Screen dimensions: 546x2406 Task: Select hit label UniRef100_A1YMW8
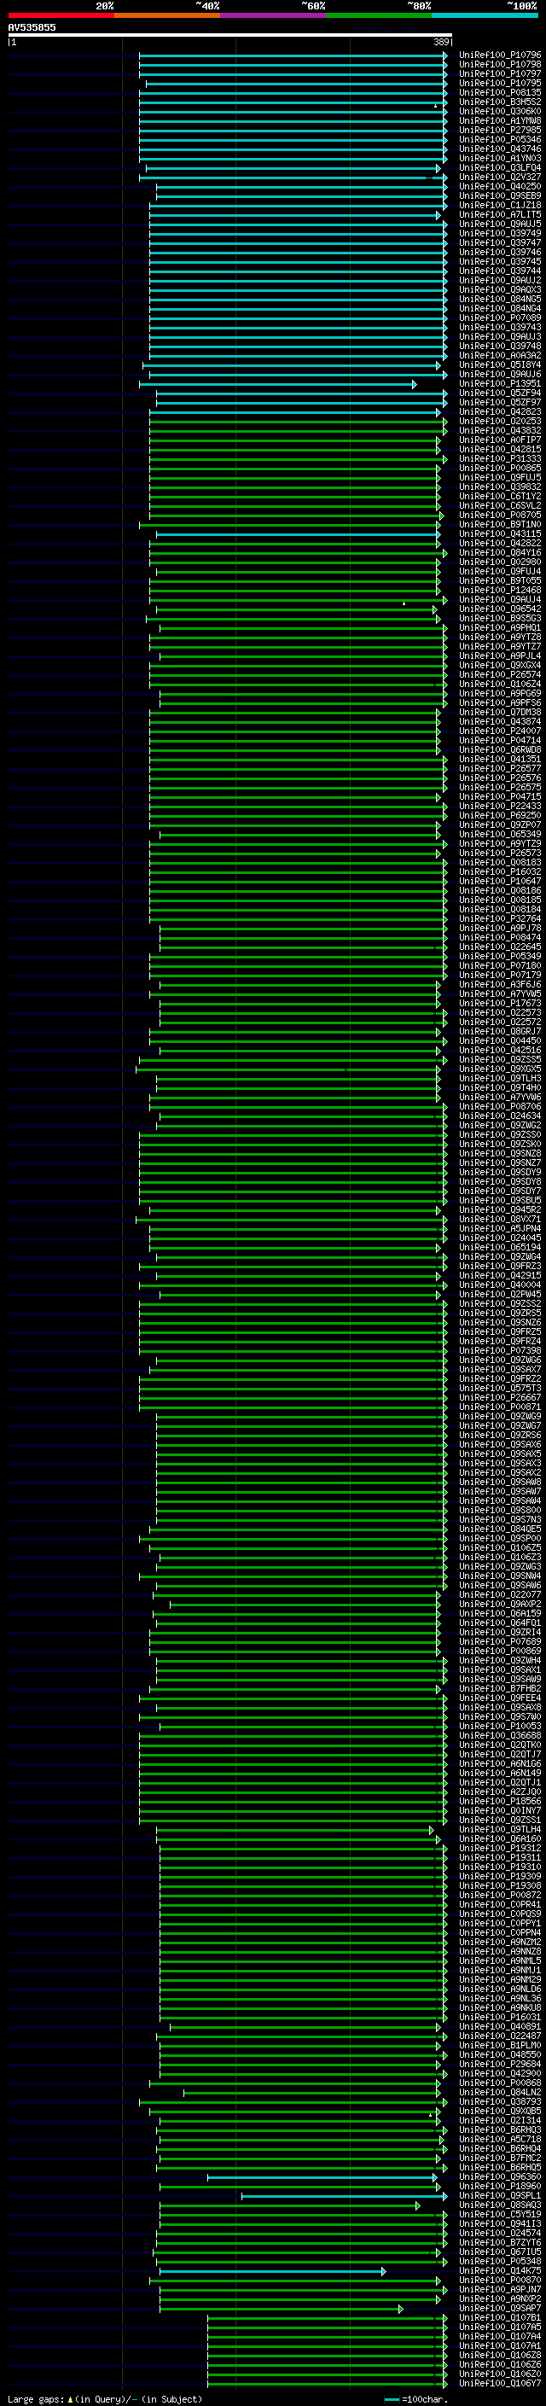pyautogui.click(x=500, y=120)
